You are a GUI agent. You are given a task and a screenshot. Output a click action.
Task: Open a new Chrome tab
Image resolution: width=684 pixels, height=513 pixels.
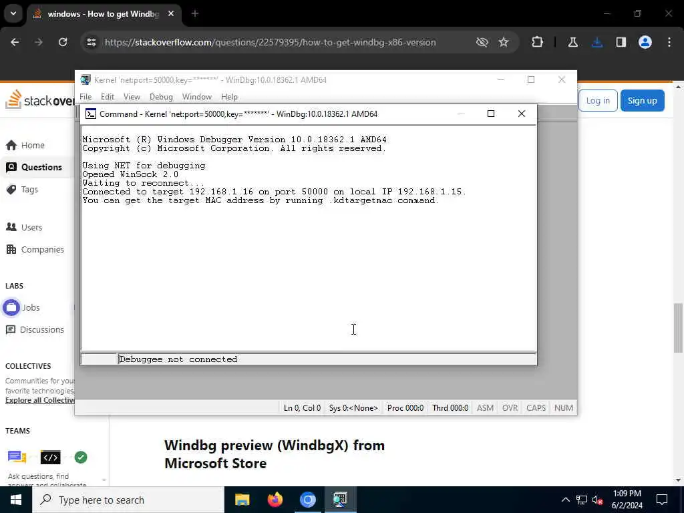pyautogui.click(x=195, y=14)
